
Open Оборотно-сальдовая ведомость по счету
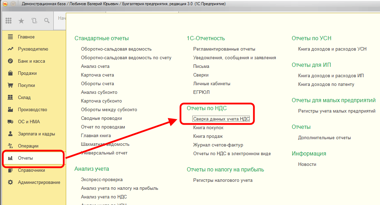[126, 58]
